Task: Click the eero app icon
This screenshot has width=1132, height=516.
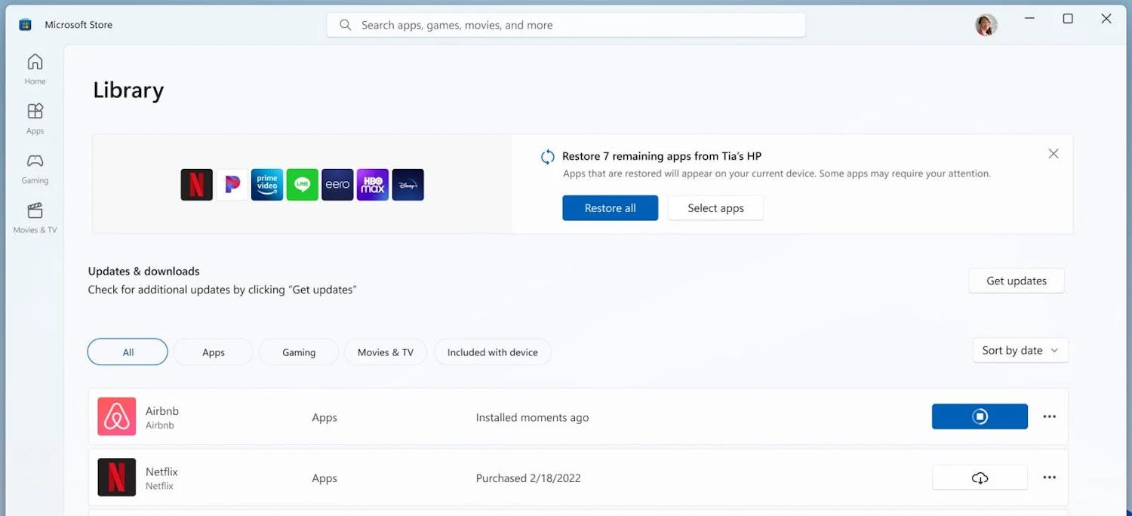Action: coord(337,184)
